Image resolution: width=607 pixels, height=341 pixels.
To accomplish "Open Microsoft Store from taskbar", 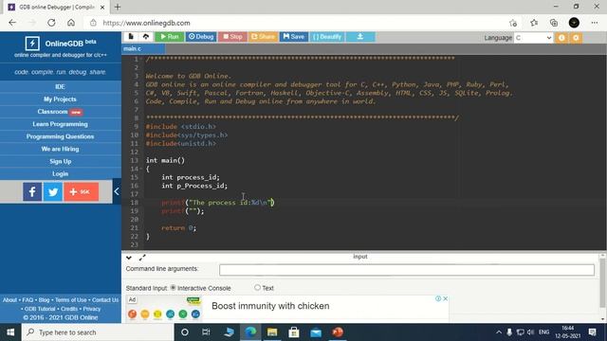I will pyautogui.click(x=294, y=332).
